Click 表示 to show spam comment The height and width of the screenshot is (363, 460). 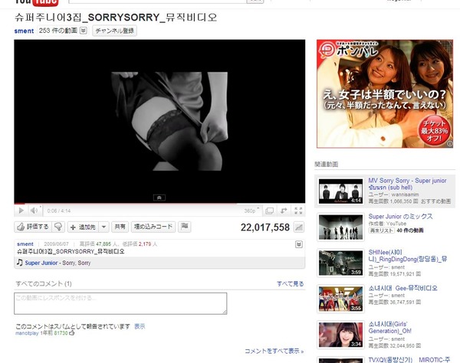[140, 326]
